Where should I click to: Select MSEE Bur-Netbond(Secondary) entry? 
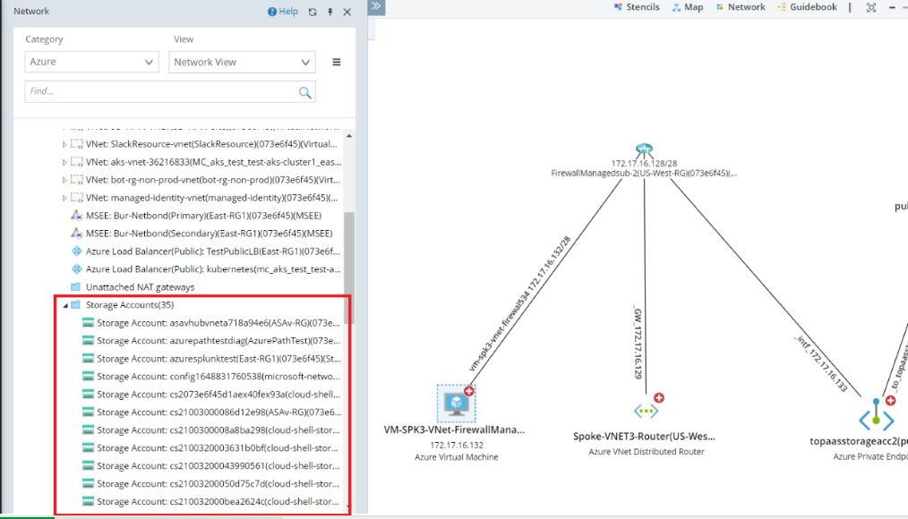pos(209,234)
